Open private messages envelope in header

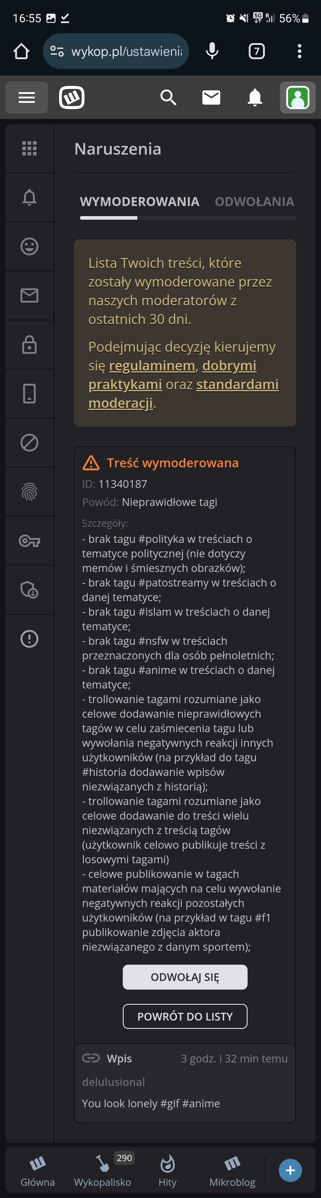(211, 98)
